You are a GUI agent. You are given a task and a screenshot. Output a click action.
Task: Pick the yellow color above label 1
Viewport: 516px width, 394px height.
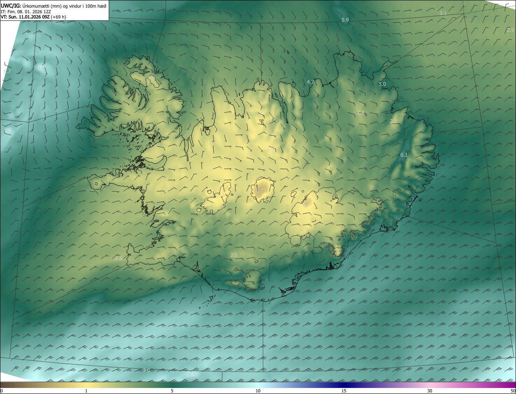point(86,385)
